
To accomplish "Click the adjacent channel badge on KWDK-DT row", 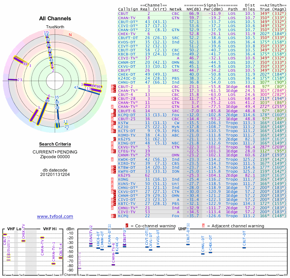I will click(x=112, y=159).
